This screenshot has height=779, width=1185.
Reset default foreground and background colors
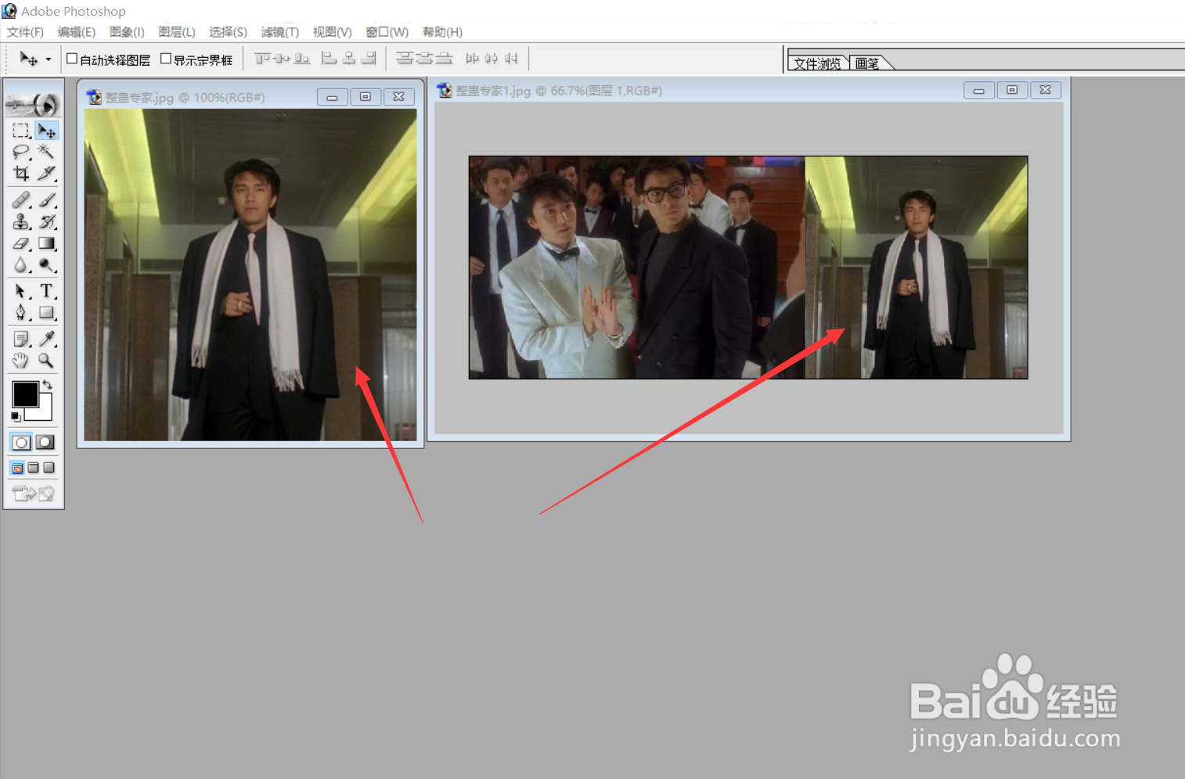(16, 417)
